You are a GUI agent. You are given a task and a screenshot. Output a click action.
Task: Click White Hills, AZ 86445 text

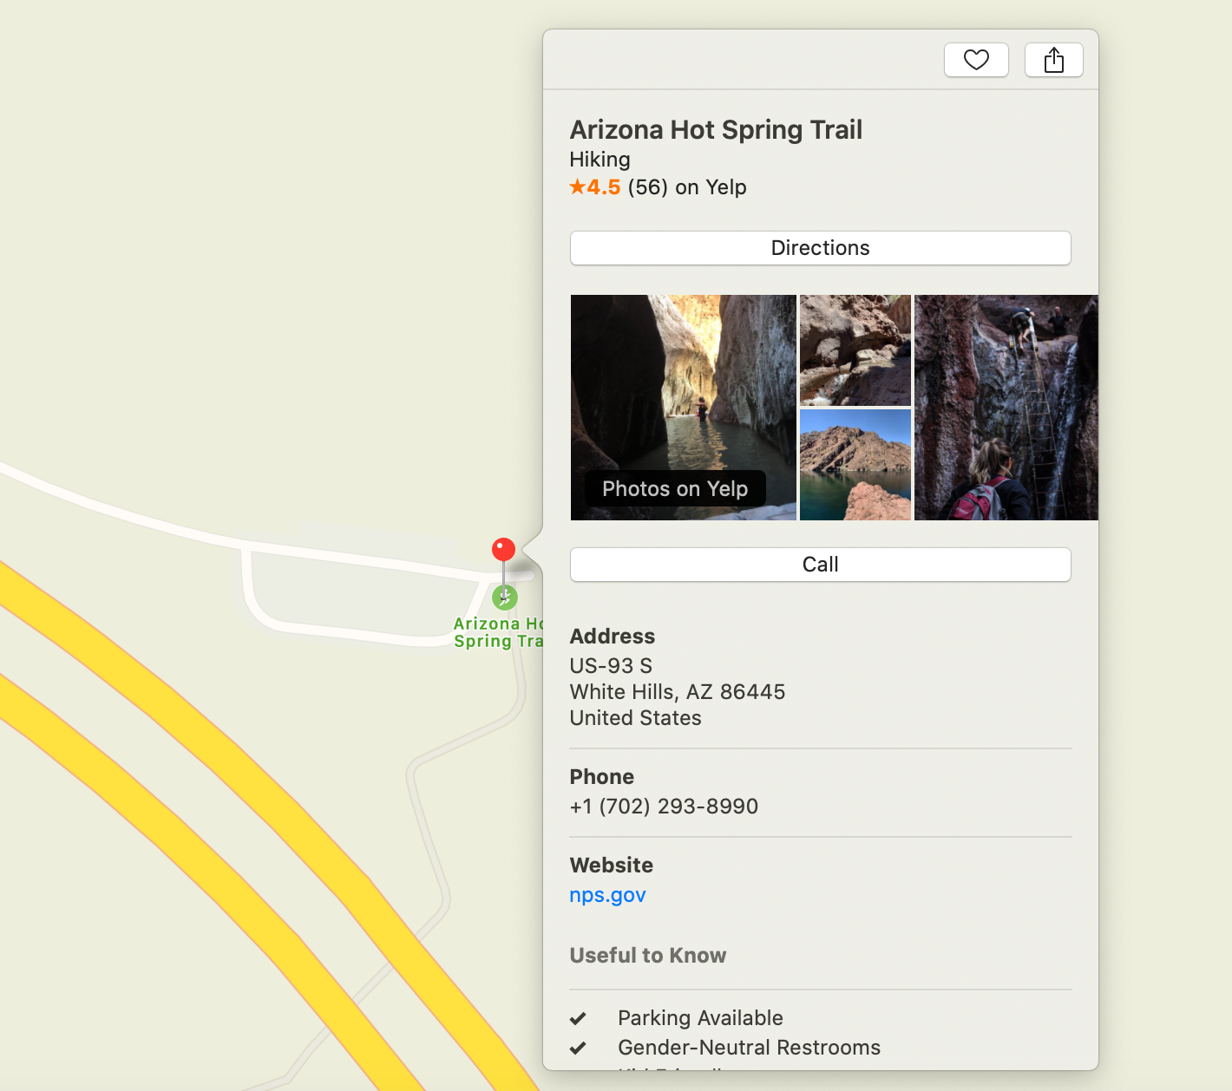pyautogui.click(x=677, y=692)
